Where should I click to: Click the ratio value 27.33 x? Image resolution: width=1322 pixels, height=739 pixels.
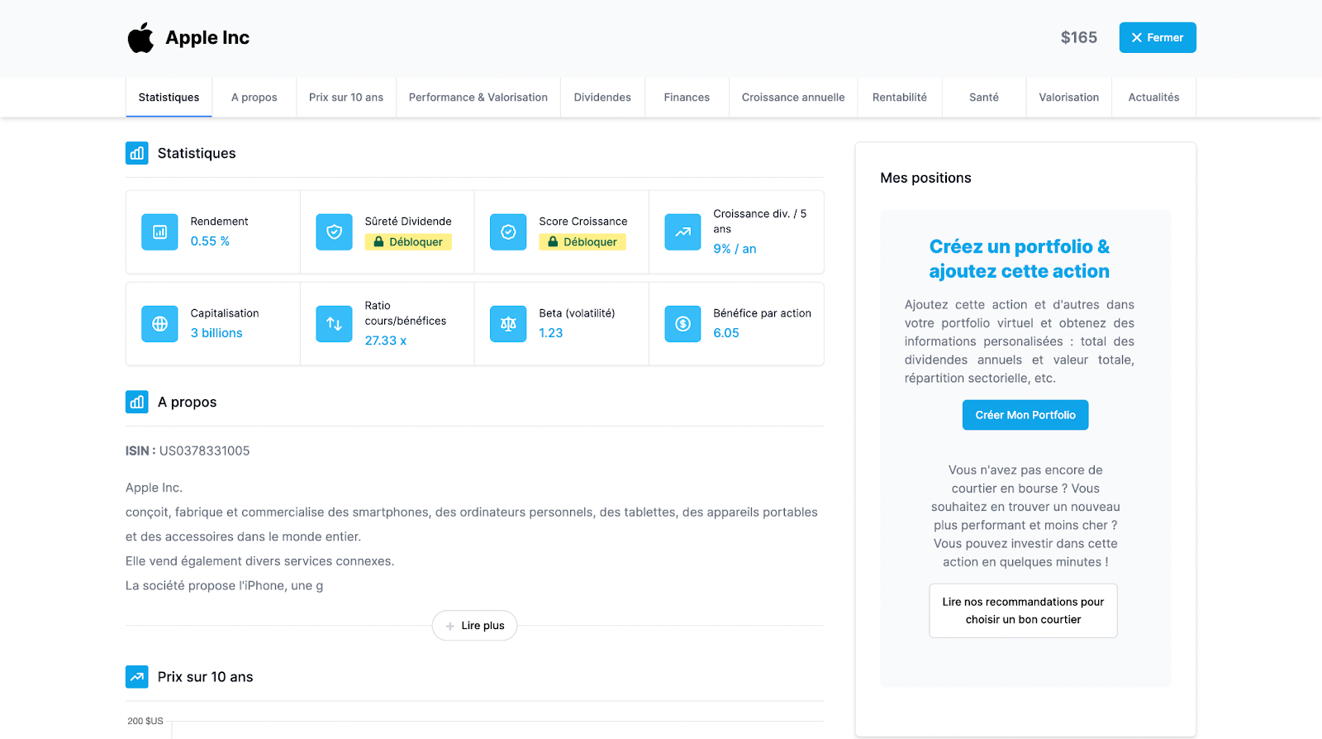pyautogui.click(x=386, y=341)
